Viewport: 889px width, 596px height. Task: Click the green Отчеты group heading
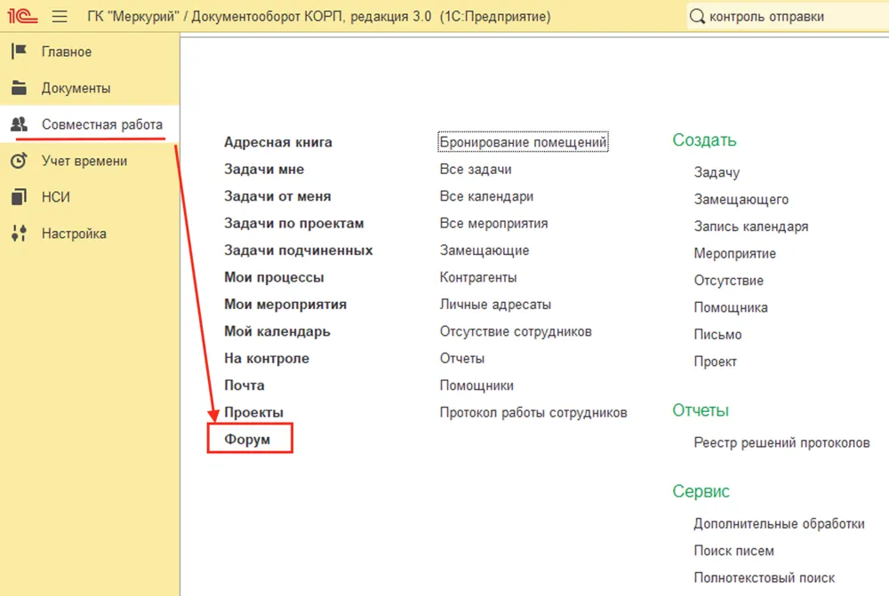point(701,410)
